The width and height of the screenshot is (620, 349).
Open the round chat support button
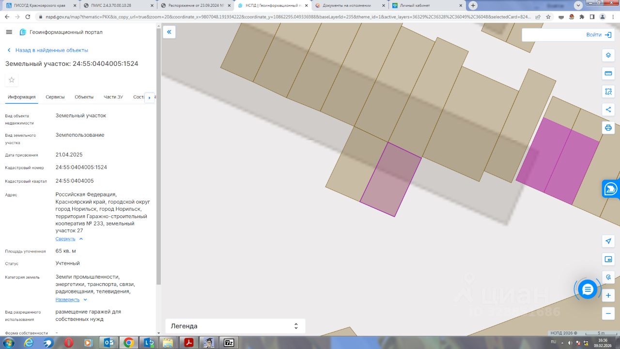pos(588,289)
